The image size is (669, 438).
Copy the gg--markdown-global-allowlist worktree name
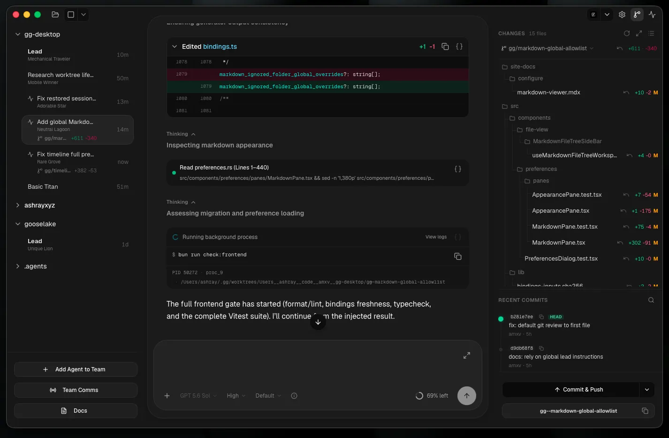pos(645,411)
